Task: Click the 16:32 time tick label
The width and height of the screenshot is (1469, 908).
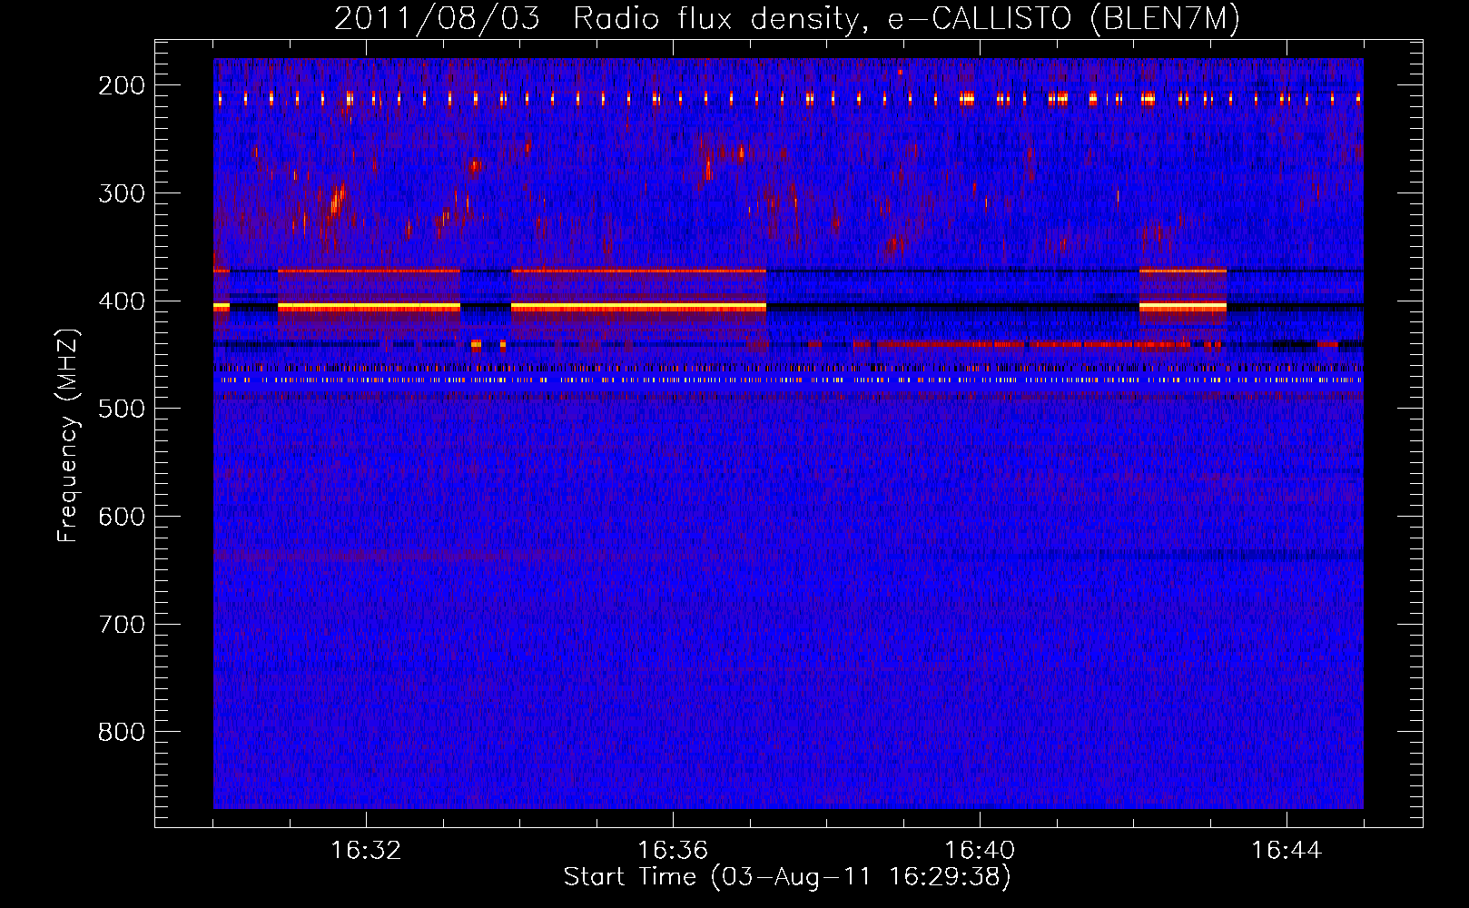Action: pos(366,851)
